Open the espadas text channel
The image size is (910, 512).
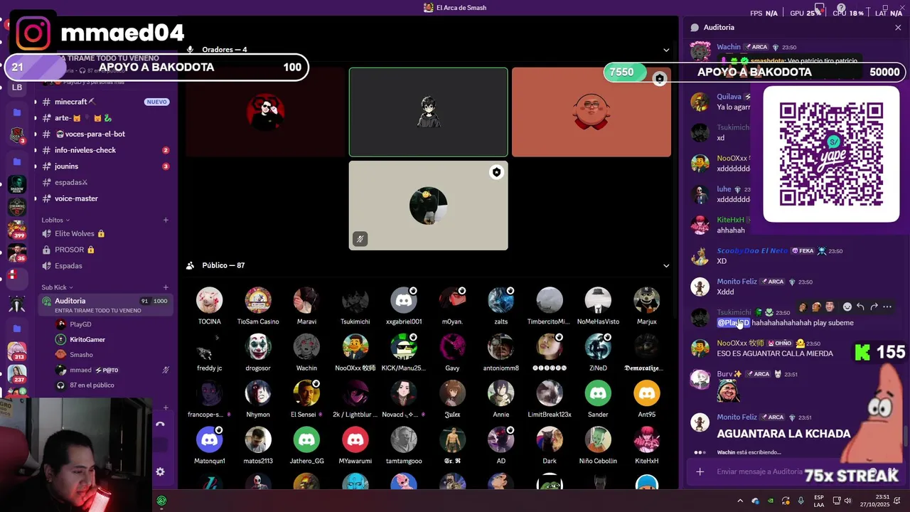[x=106, y=182]
